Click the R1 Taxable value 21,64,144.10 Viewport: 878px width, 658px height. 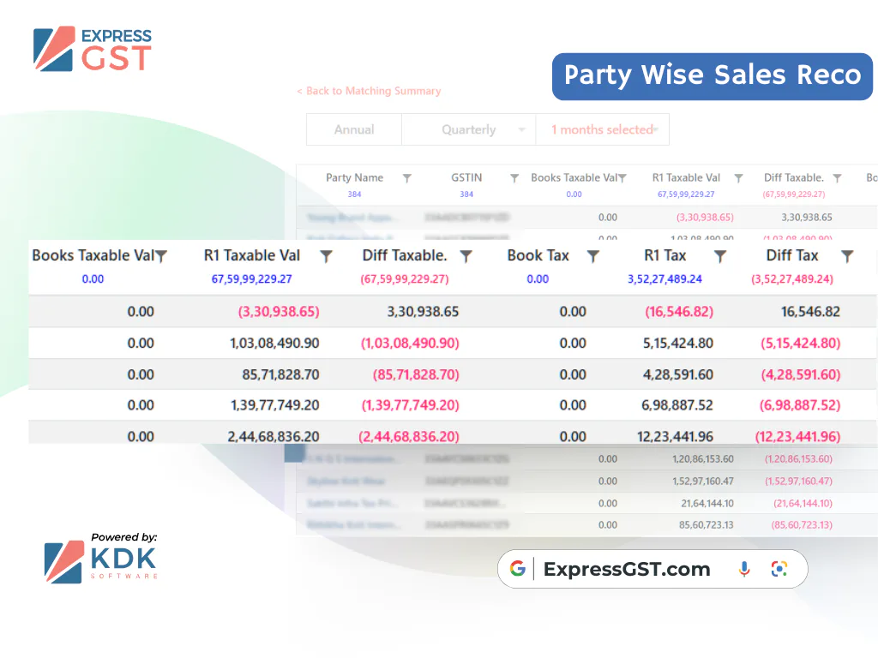[707, 504]
